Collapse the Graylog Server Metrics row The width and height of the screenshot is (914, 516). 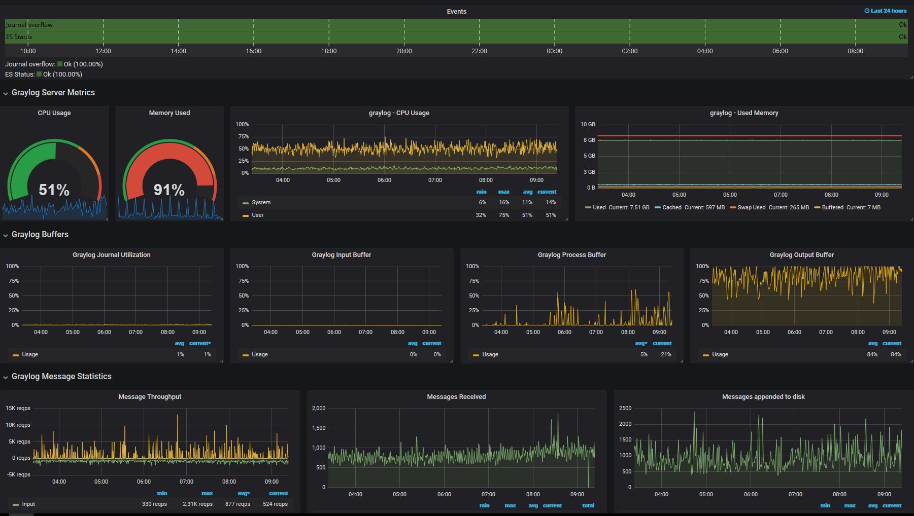tap(53, 93)
